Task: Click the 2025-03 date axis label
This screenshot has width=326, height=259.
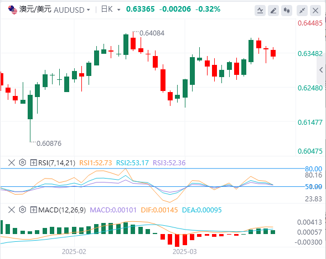Action: coord(185,252)
